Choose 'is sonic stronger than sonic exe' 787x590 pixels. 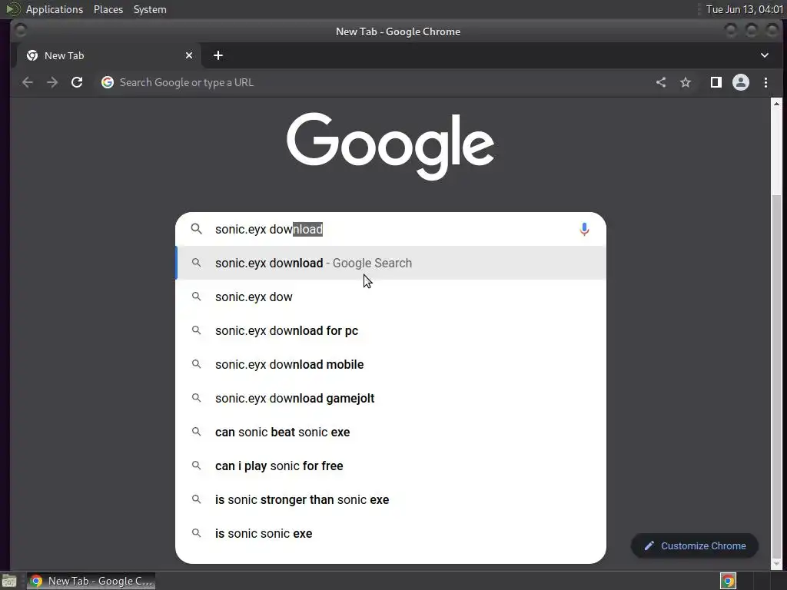tap(391, 499)
